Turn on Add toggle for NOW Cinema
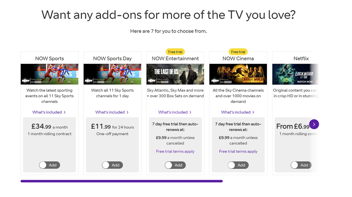 238,165
